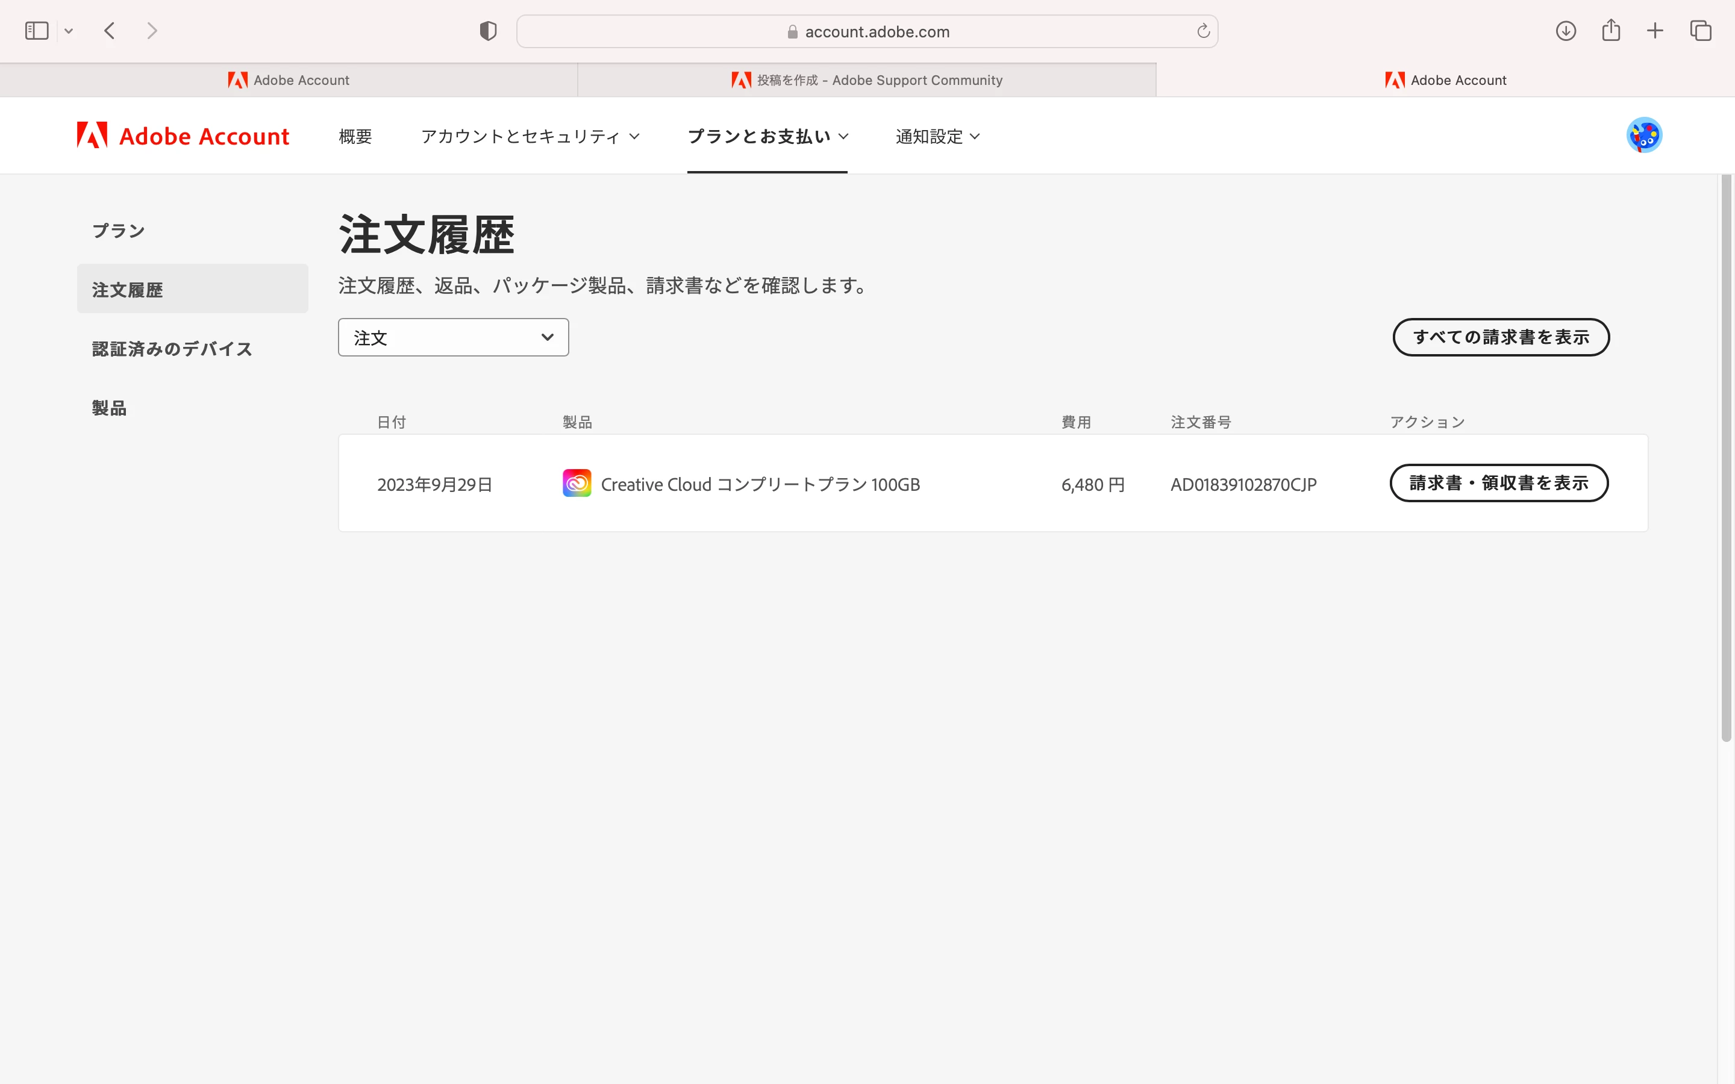Open the downloads icon in toolbar
The height and width of the screenshot is (1084, 1735).
point(1565,31)
